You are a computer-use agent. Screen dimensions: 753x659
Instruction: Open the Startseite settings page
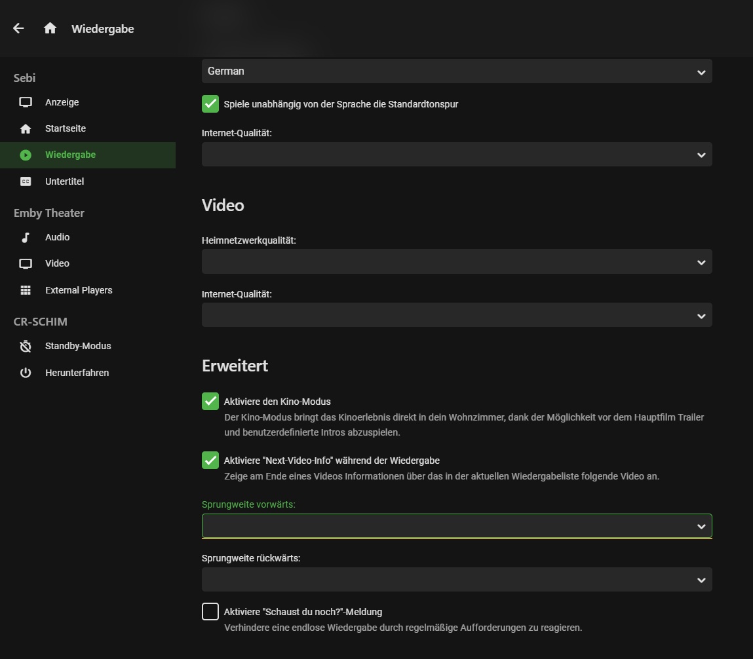point(66,128)
